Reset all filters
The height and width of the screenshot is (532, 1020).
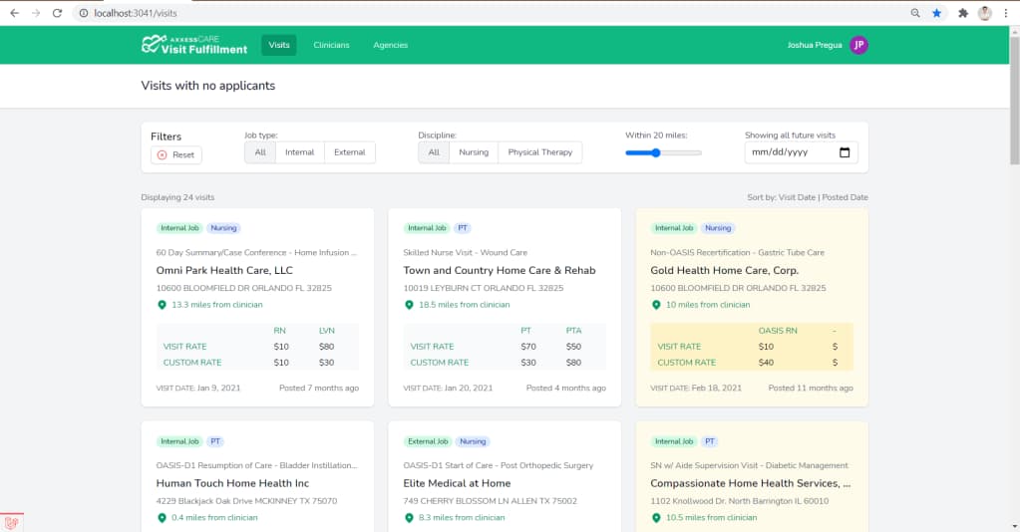[176, 154]
